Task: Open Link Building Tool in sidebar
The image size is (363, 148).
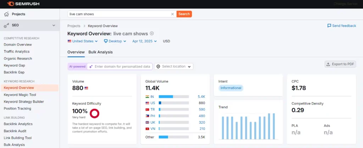Action: 18,138
